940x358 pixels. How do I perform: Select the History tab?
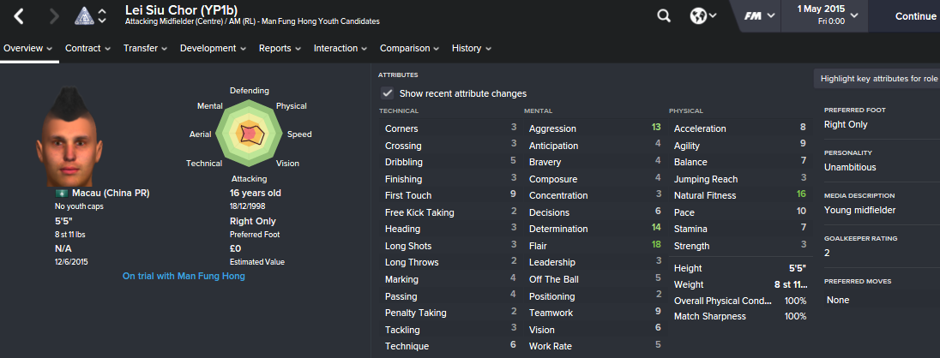pyautogui.click(x=472, y=49)
